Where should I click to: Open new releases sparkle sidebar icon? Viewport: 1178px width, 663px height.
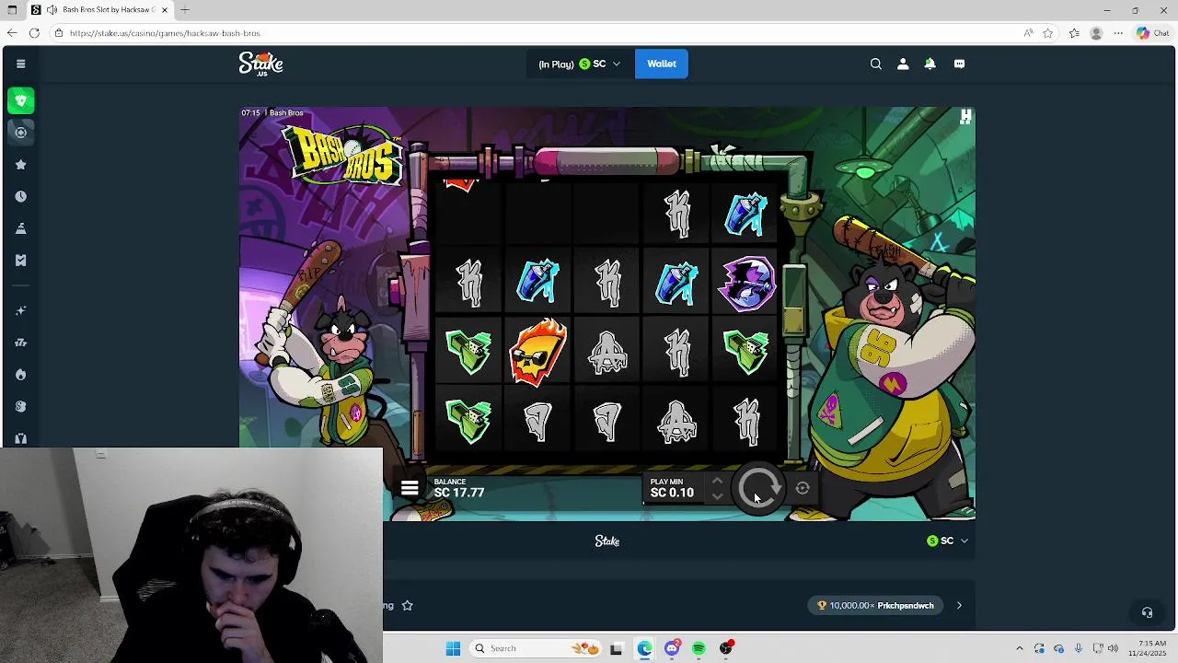pos(20,310)
